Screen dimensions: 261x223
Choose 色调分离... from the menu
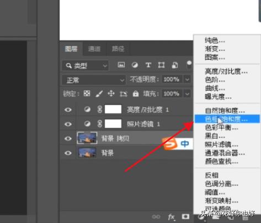(x=227, y=184)
